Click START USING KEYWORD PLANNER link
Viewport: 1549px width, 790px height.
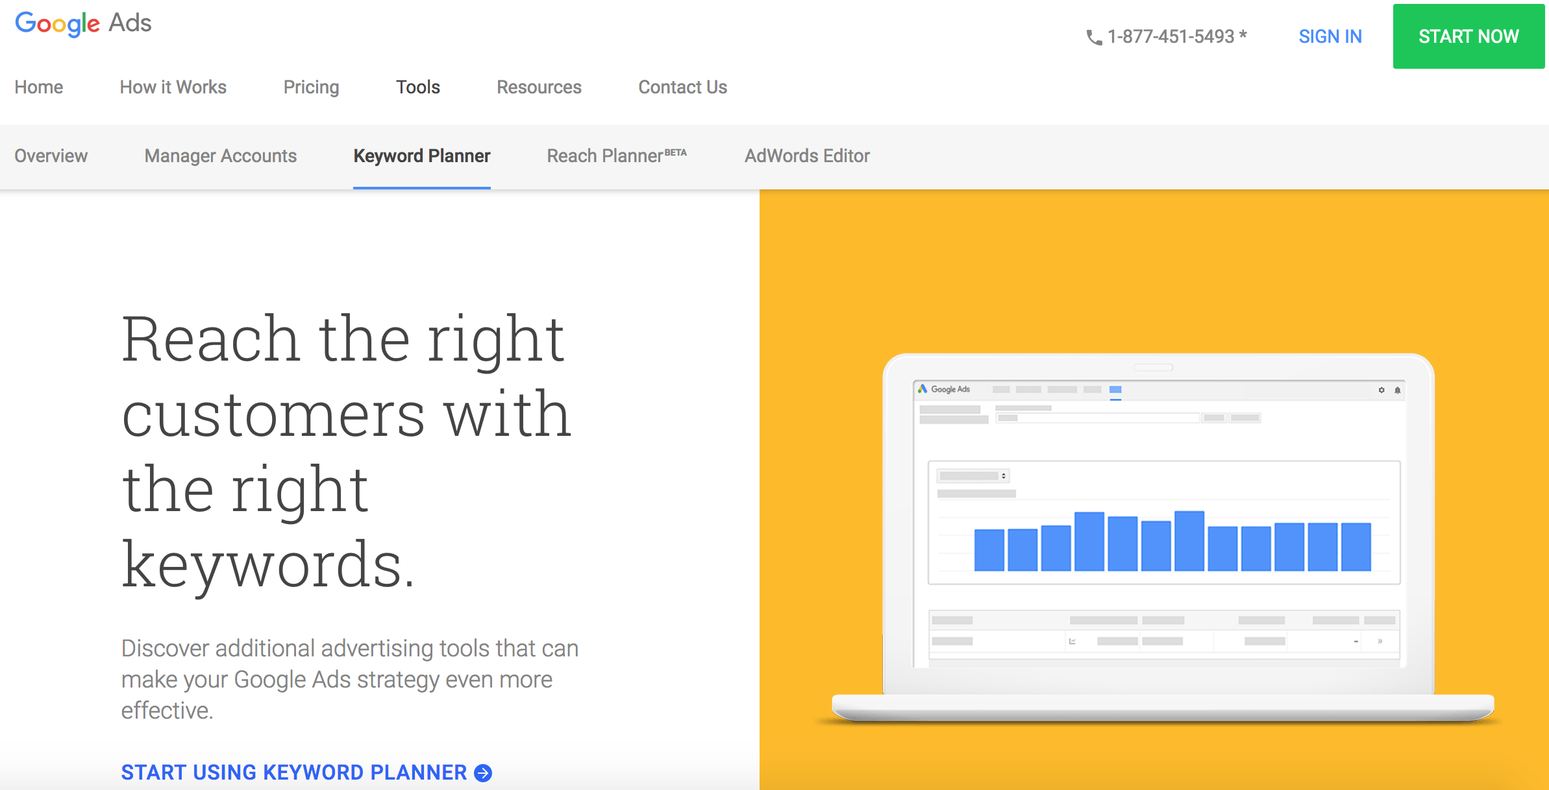pyautogui.click(x=293, y=772)
